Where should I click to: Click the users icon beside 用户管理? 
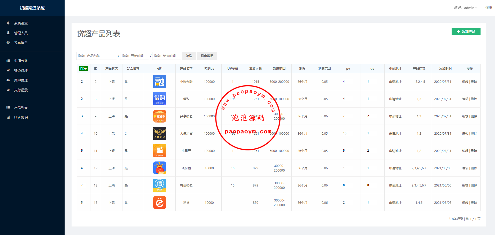point(8,80)
